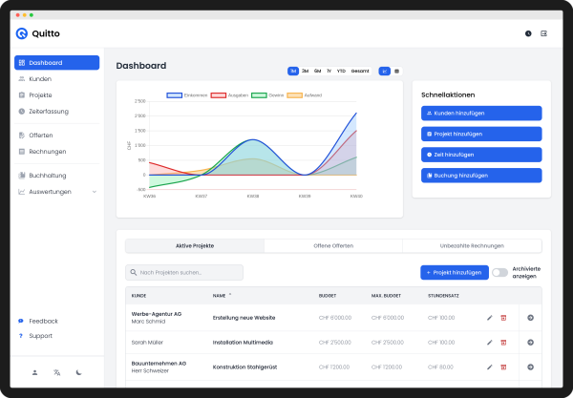Click the red archive icon for Installation Multimedia

point(504,342)
